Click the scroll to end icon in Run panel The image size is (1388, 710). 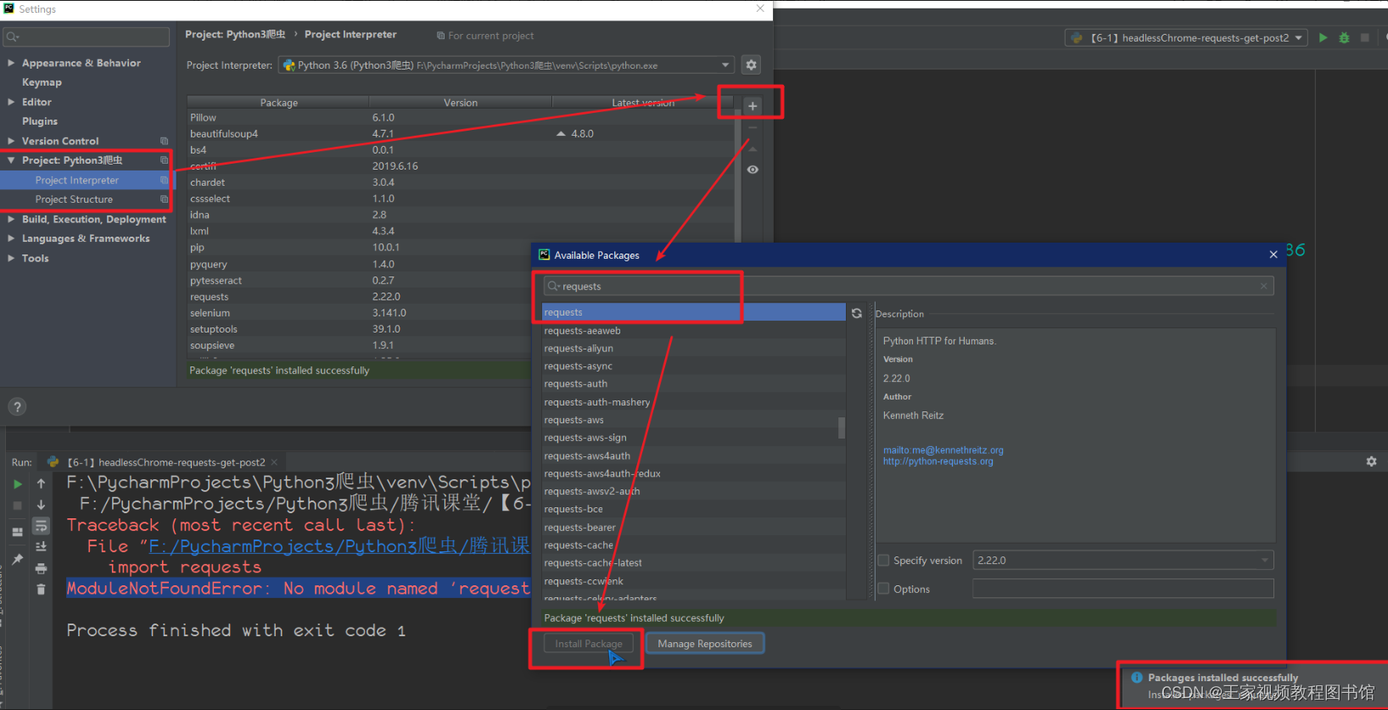[x=41, y=547]
